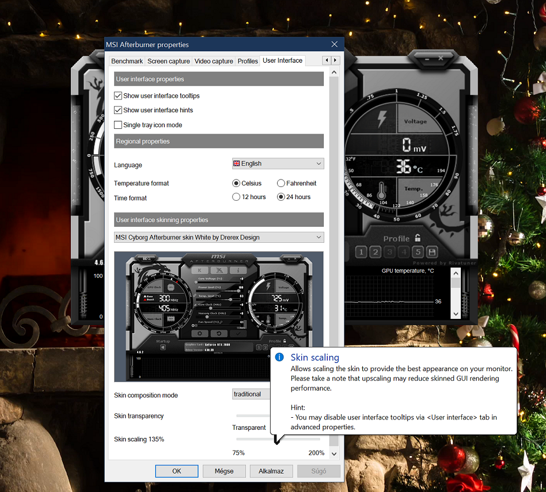Select profile slot 4 in Afterburner window

click(404, 252)
